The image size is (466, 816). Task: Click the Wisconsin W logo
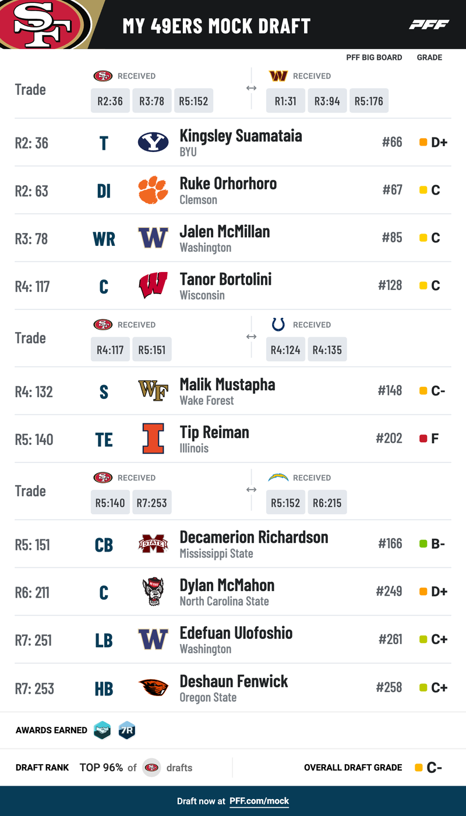pos(153,286)
